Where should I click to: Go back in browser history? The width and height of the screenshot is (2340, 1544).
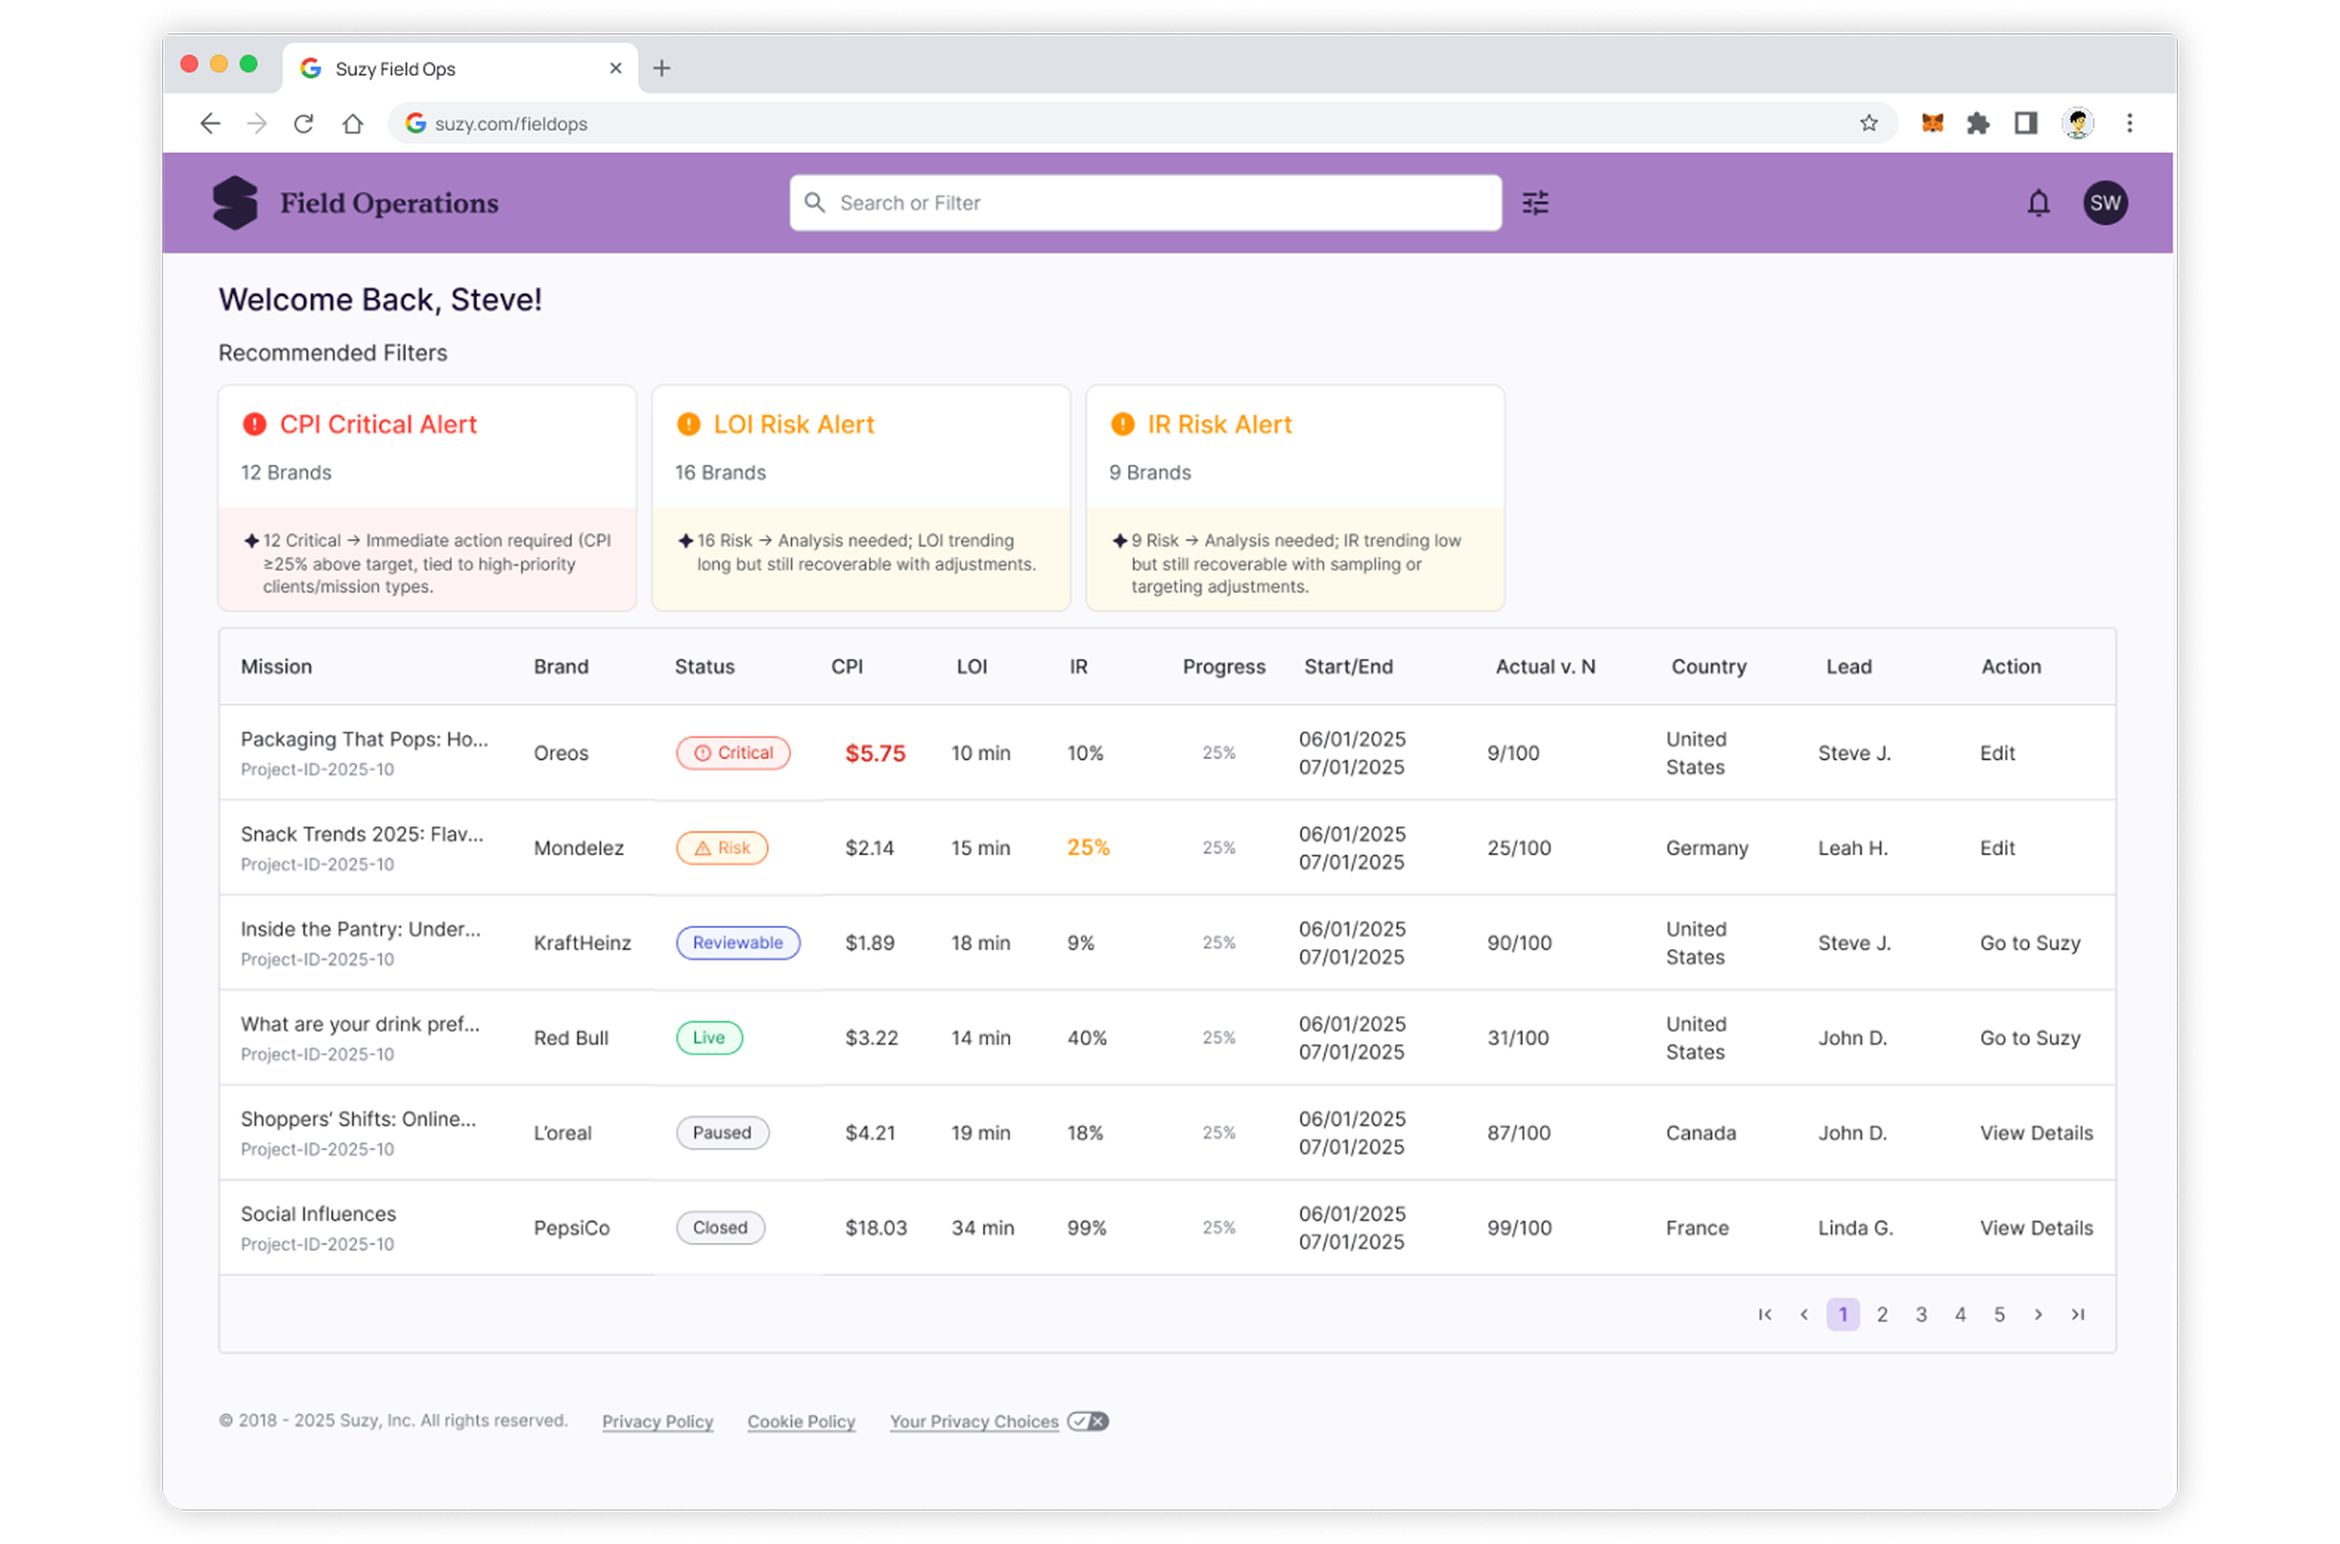coord(210,123)
